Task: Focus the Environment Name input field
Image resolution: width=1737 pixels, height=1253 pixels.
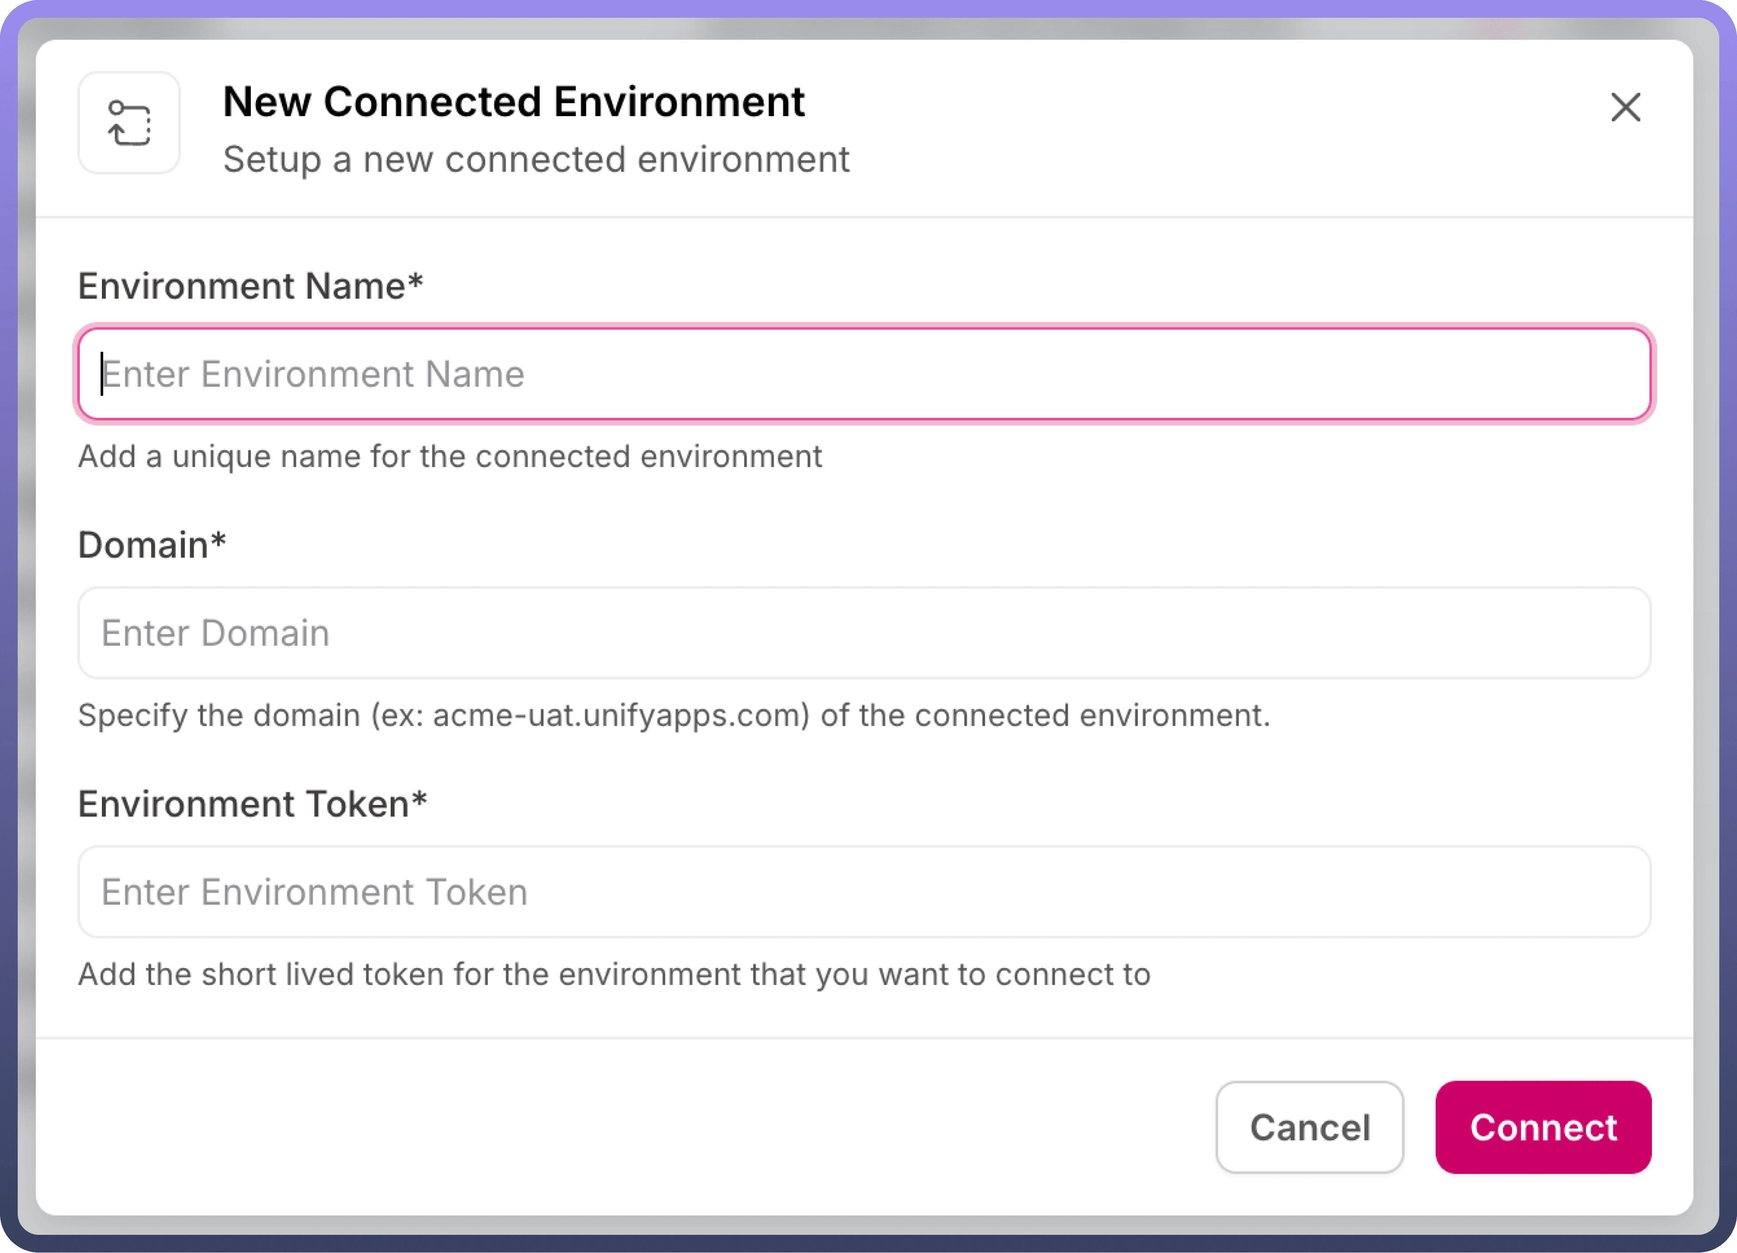Action: point(864,374)
